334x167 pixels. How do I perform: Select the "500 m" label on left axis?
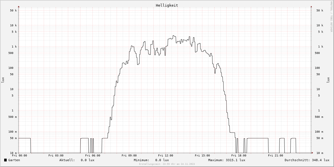point(13,117)
